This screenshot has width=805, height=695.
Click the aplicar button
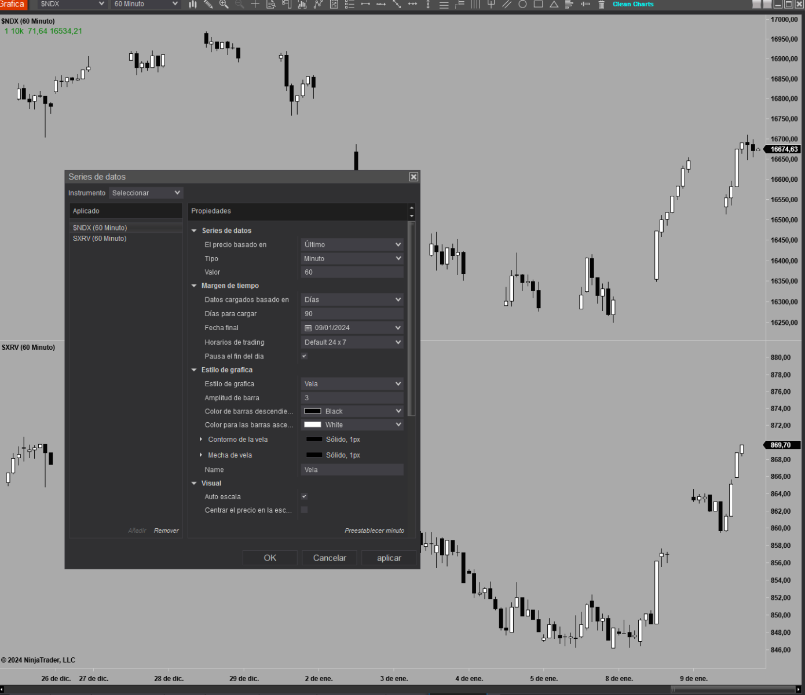[x=389, y=558]
